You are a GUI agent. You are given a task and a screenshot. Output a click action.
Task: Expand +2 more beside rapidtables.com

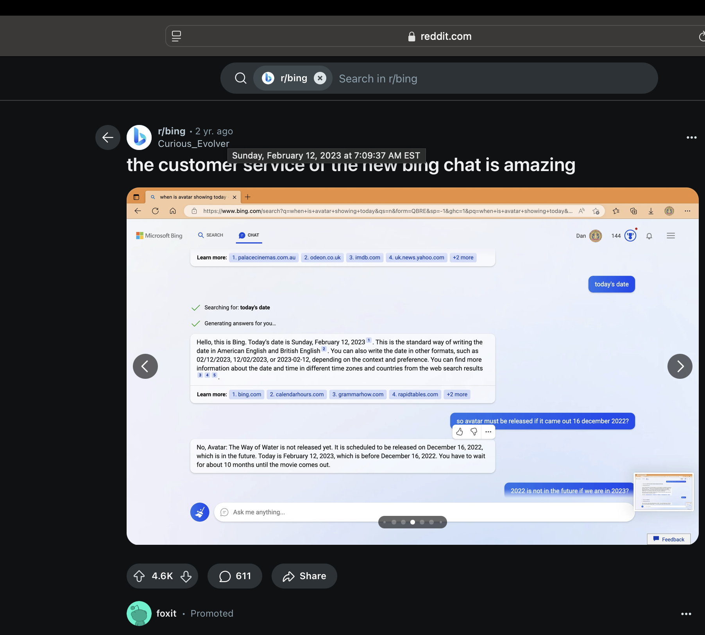coord(457,394)
